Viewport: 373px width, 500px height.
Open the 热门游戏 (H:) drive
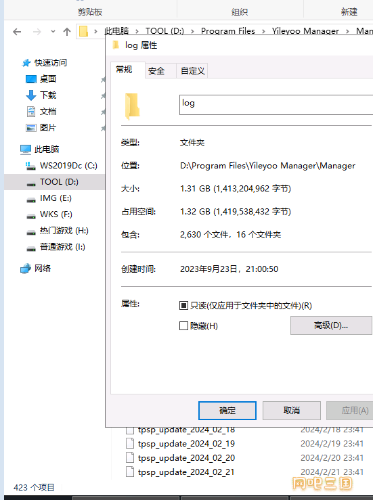point(57,231)
